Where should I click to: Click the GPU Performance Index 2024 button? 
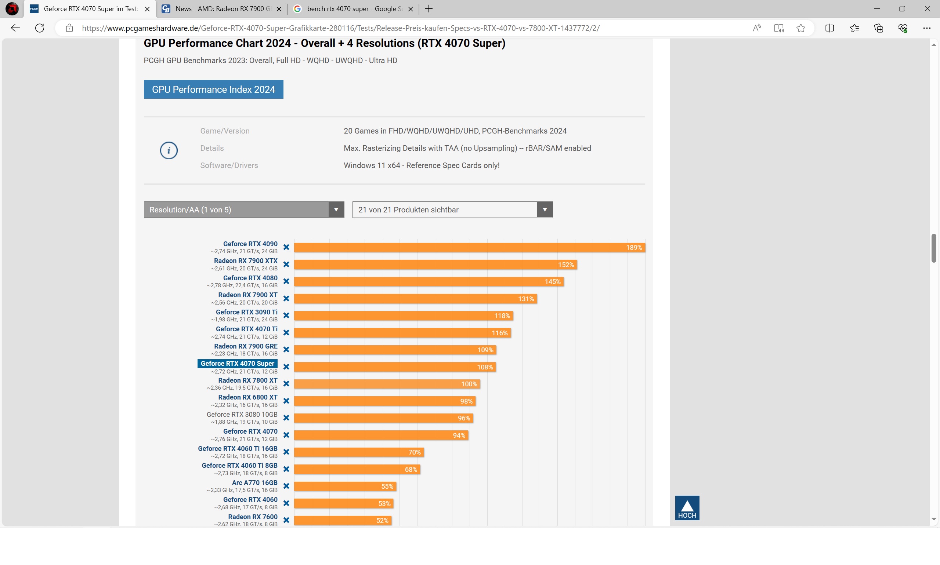click(213, 90)
